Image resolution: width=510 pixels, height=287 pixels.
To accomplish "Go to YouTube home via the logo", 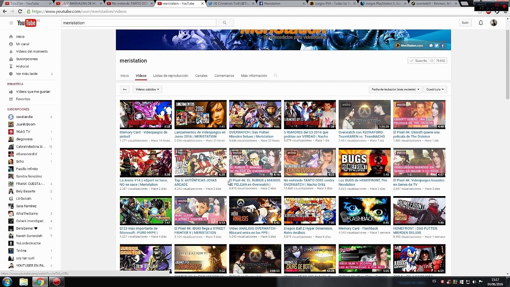I will pos(27,23).
